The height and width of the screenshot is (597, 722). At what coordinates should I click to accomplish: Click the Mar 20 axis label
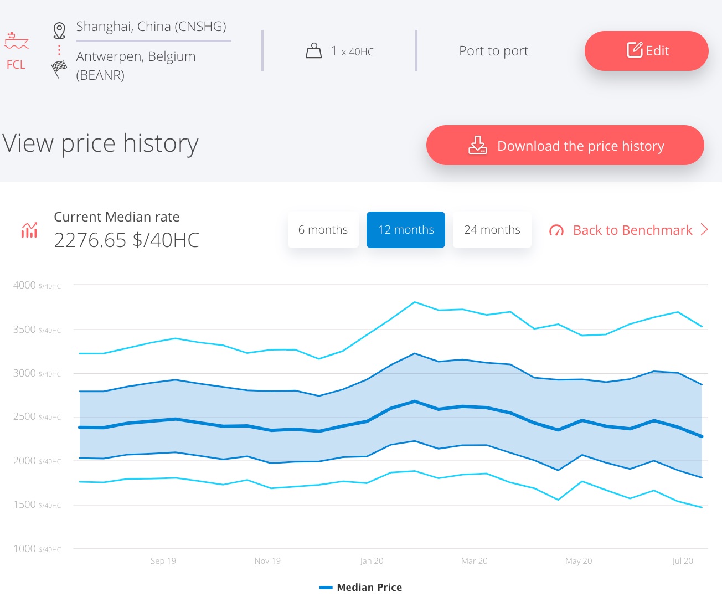475,561
